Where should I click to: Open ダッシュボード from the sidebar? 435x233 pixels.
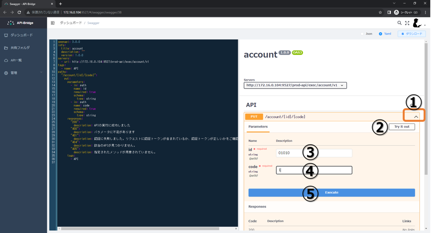point(21,35)
